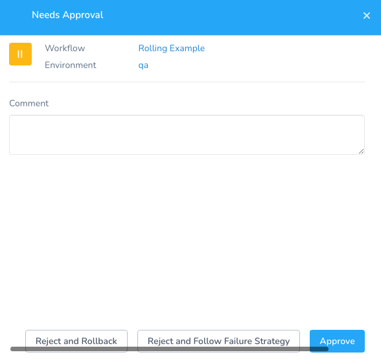Click the comment box resize handle
This screenshot has height=359, width=381.
pos(362,152)
